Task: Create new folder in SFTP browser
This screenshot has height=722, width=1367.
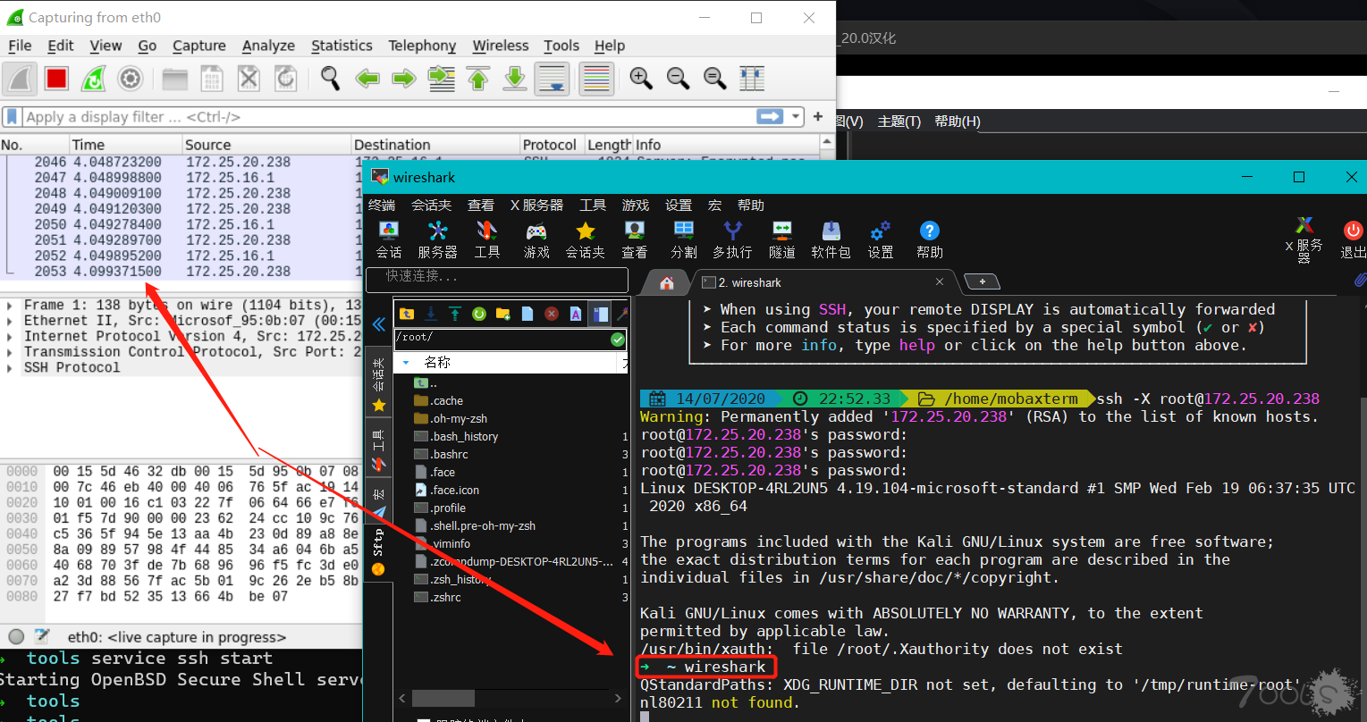Action: pyautogui.click(x=502, y=314)
